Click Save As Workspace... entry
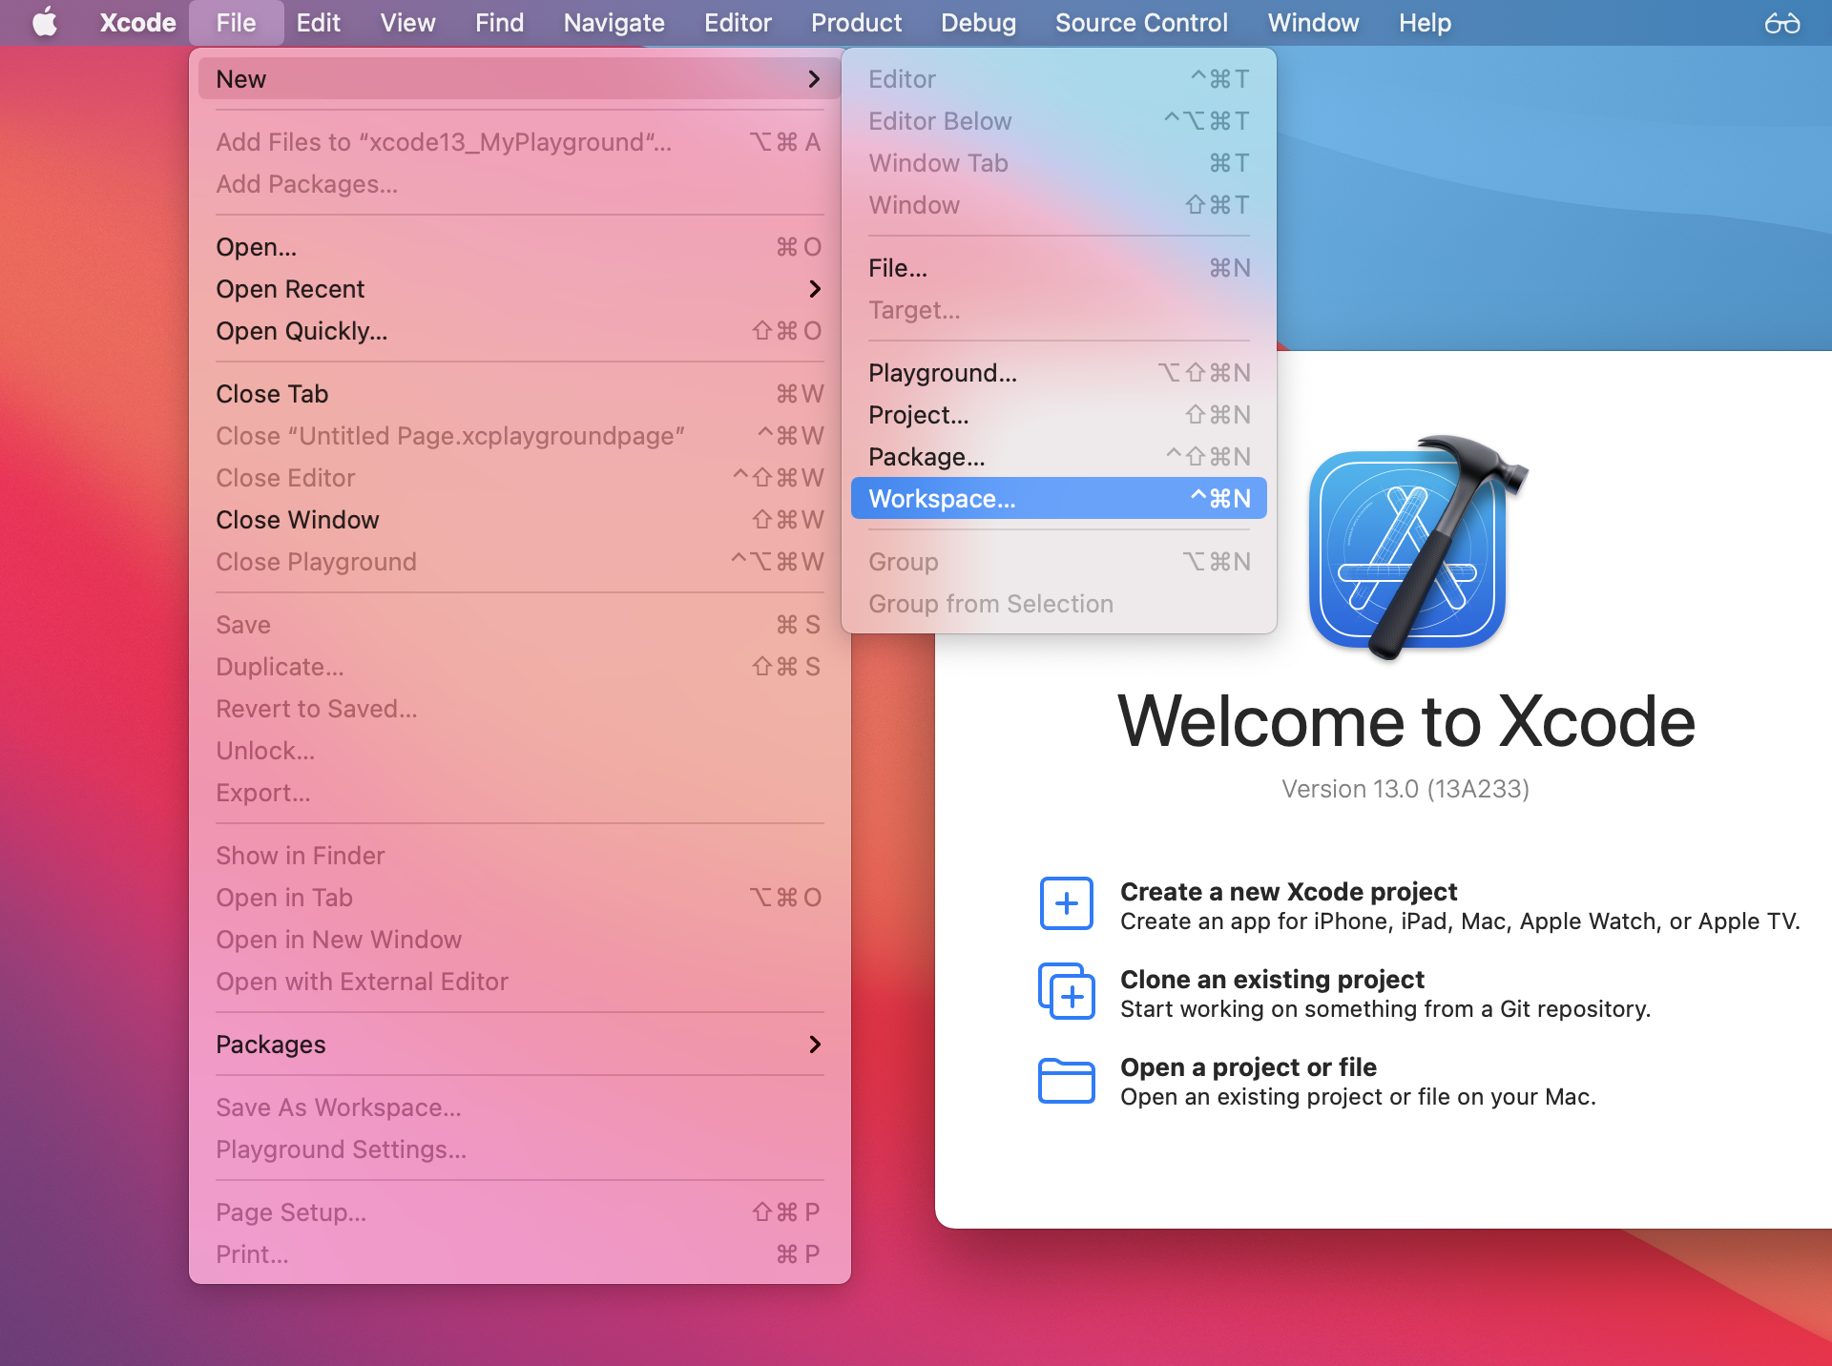Screen dimensions: 1832x1366 519,1107
